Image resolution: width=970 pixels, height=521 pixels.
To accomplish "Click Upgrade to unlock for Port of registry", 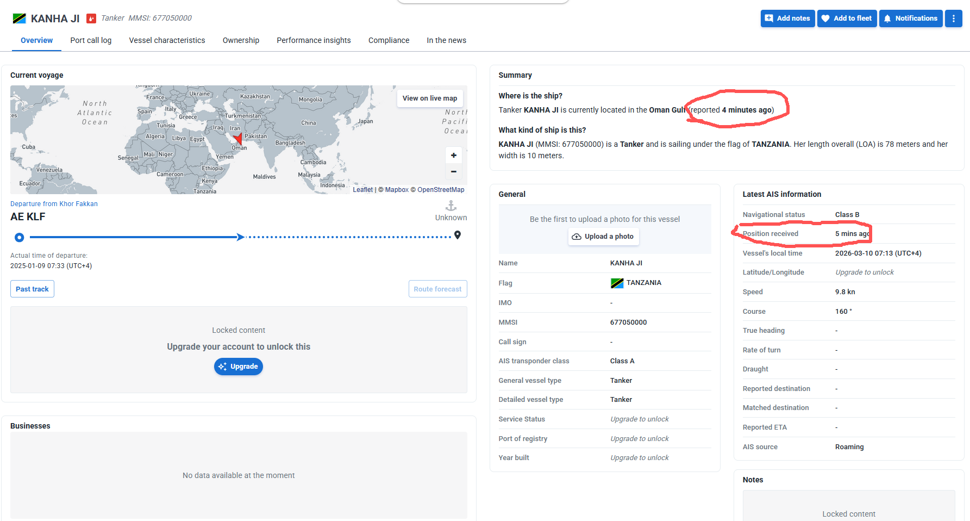I will coord(639,439).
